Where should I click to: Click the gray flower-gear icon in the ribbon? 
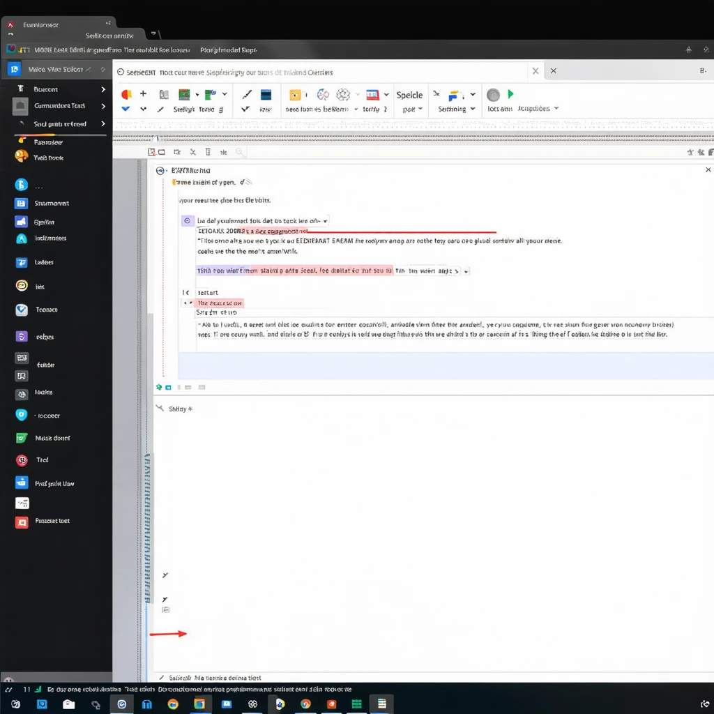[x=343, y=94]
